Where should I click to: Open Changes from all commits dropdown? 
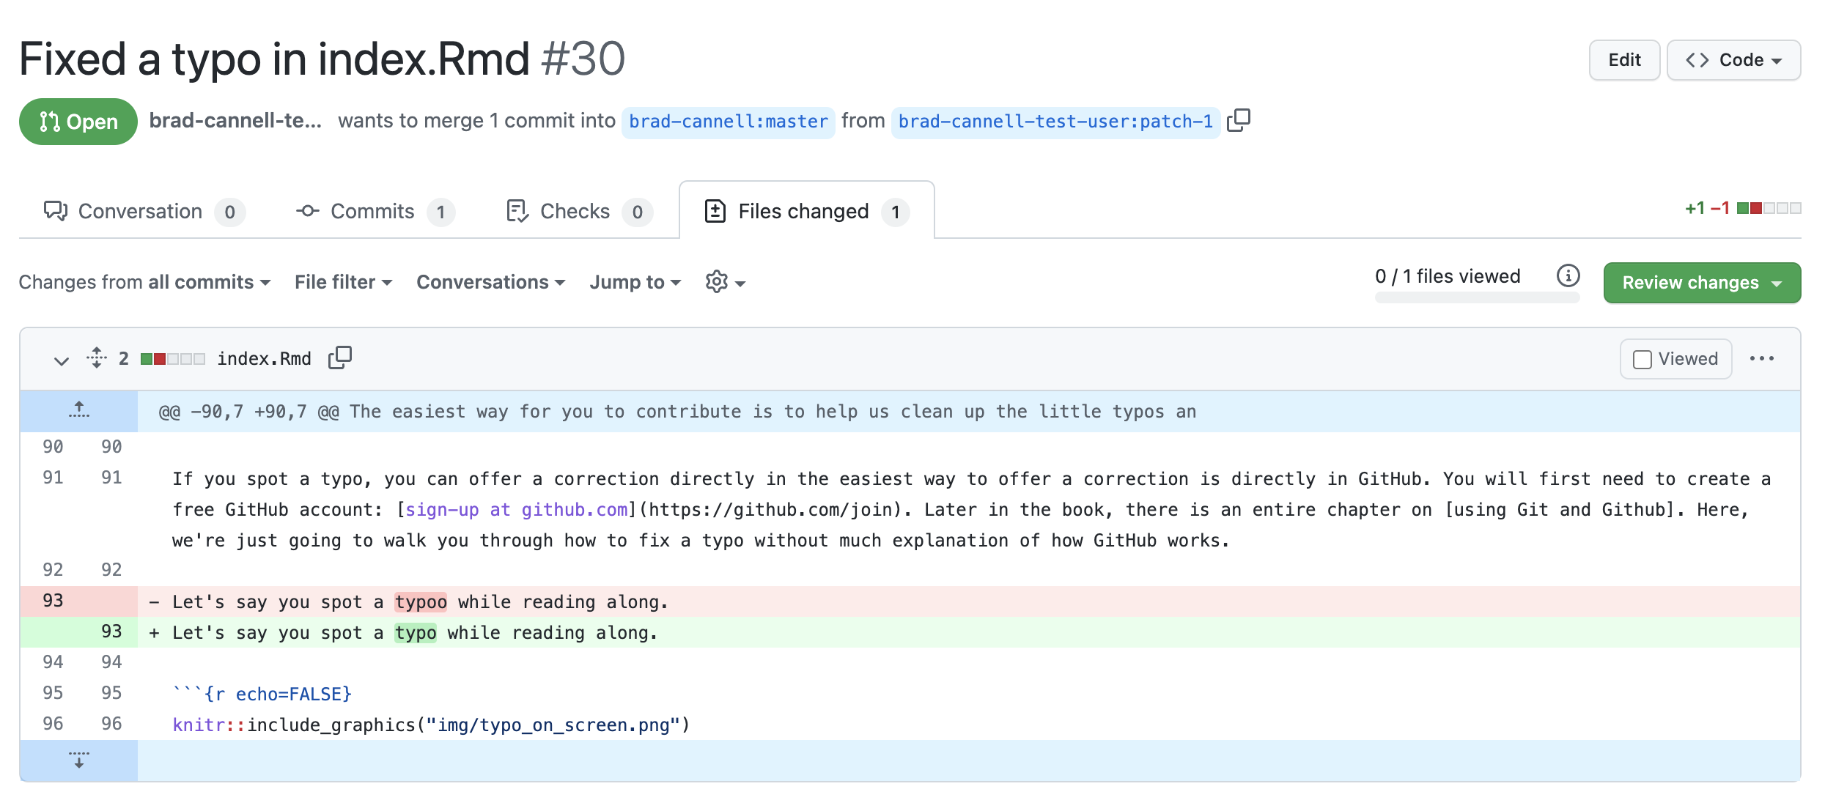click(145, 282)
